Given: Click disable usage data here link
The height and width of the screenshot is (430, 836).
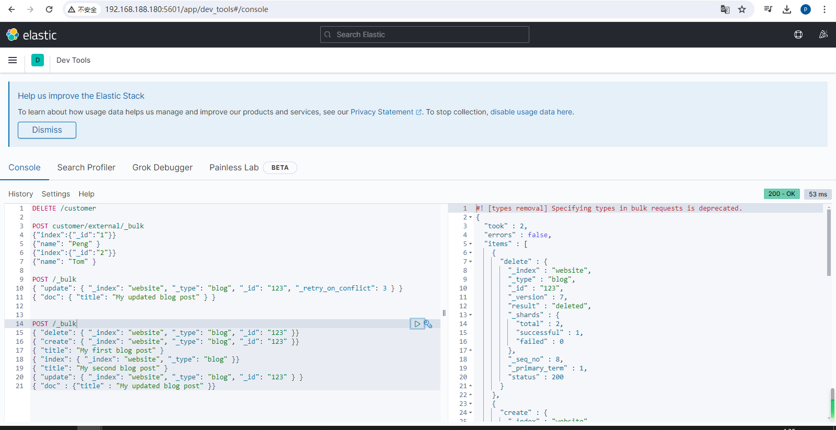Looking at the screenshot, I should coord(531,112).
